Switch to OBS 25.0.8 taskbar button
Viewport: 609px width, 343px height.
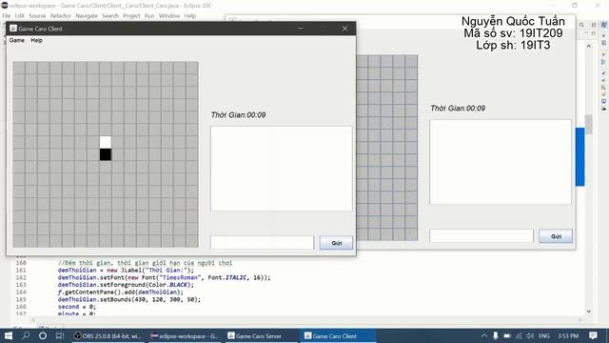108,335
